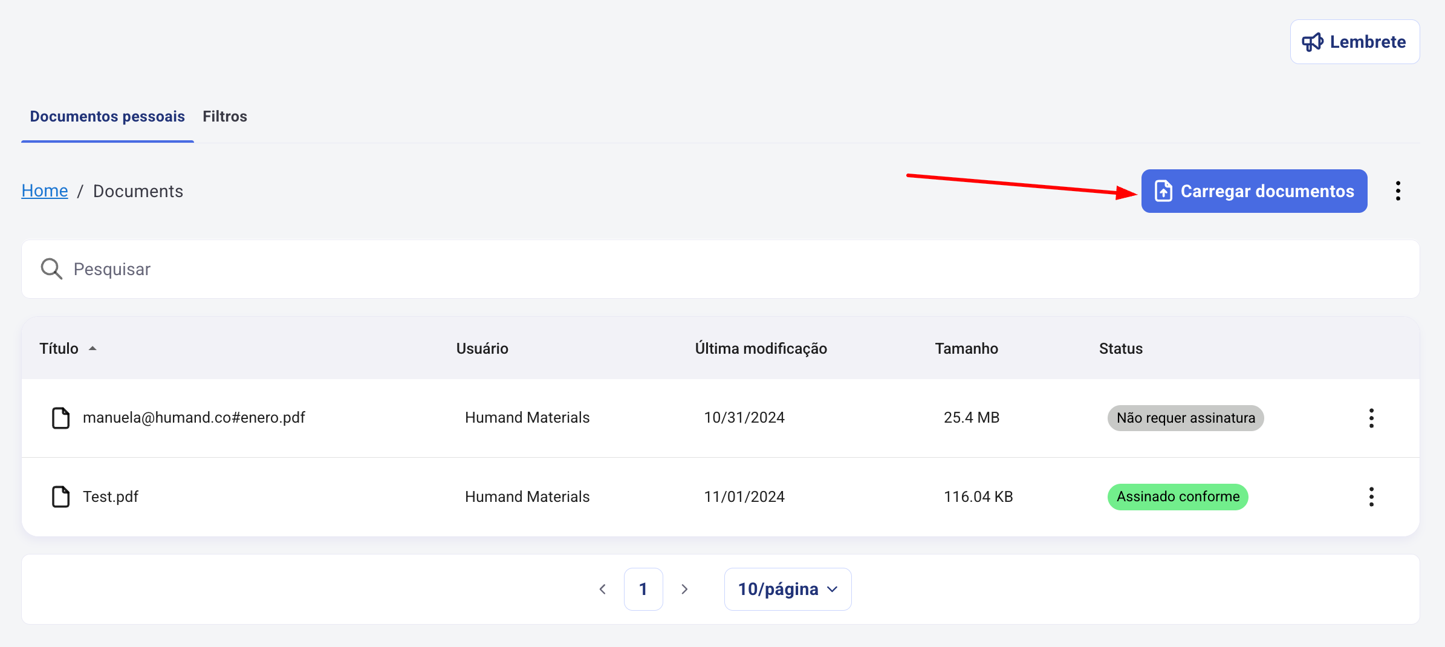Click the 11/01/2024 date cell

point(744,496)
